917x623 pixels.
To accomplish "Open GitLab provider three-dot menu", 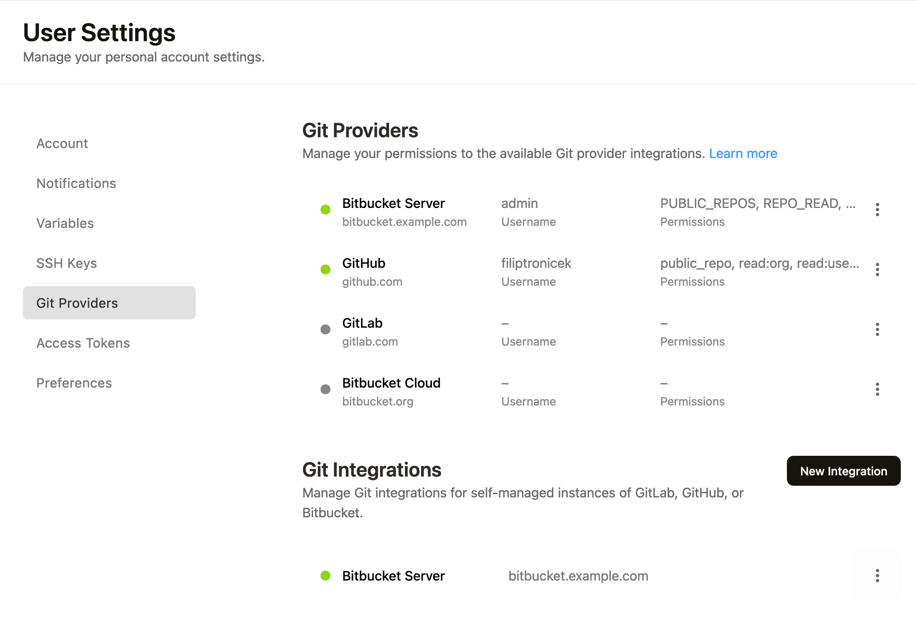I will [877, 329].
